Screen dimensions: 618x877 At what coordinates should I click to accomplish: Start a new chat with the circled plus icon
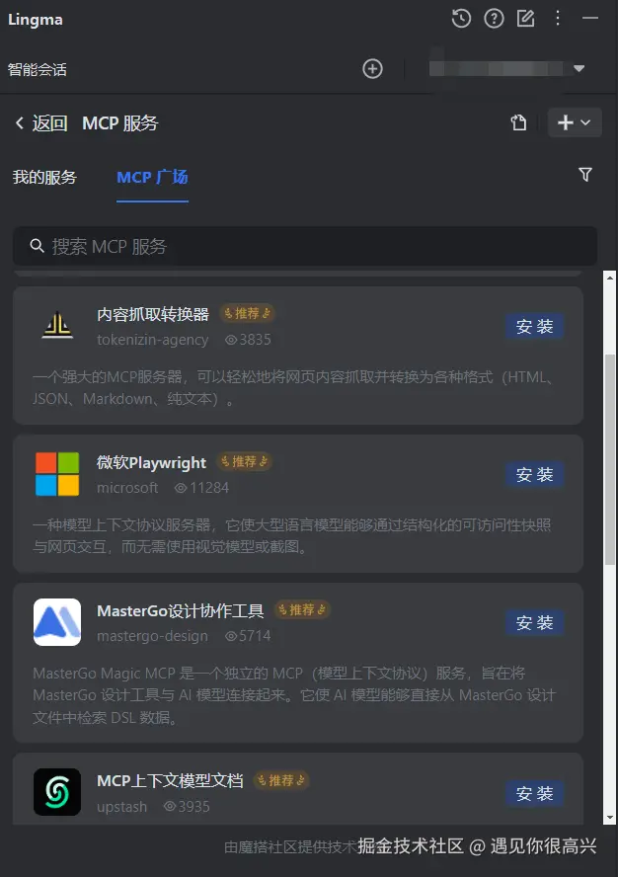(x=372, y=69)
